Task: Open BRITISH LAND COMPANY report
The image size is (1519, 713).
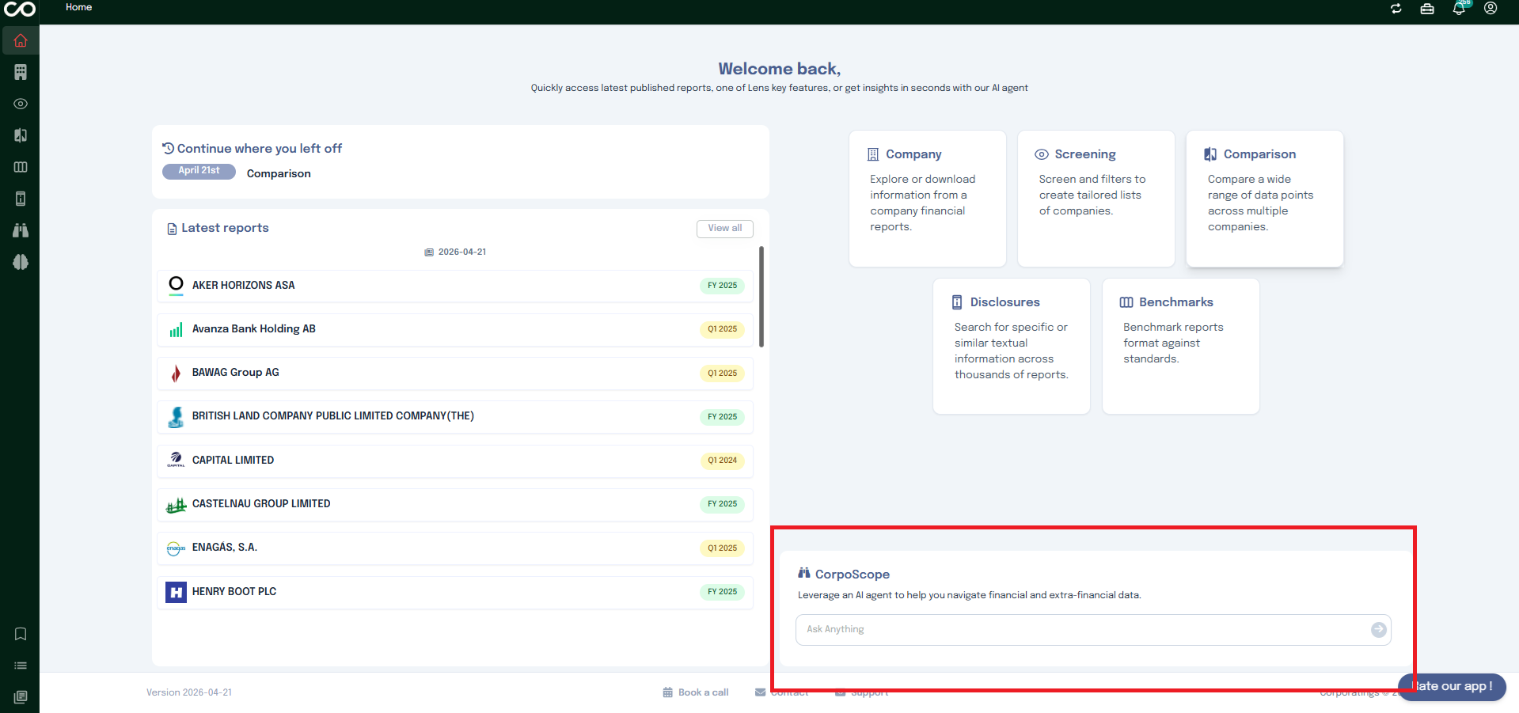Action: [455, 416]
